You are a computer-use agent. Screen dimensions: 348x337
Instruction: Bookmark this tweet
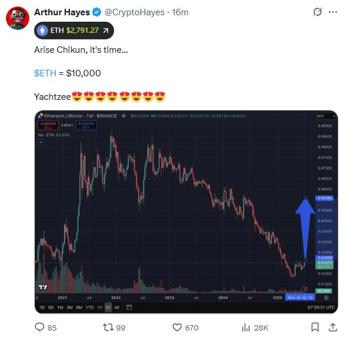click(x=315, y=327)
